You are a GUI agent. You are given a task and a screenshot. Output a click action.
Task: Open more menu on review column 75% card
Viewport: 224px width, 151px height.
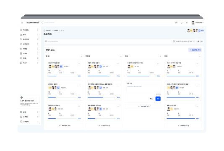pos(158,64)
